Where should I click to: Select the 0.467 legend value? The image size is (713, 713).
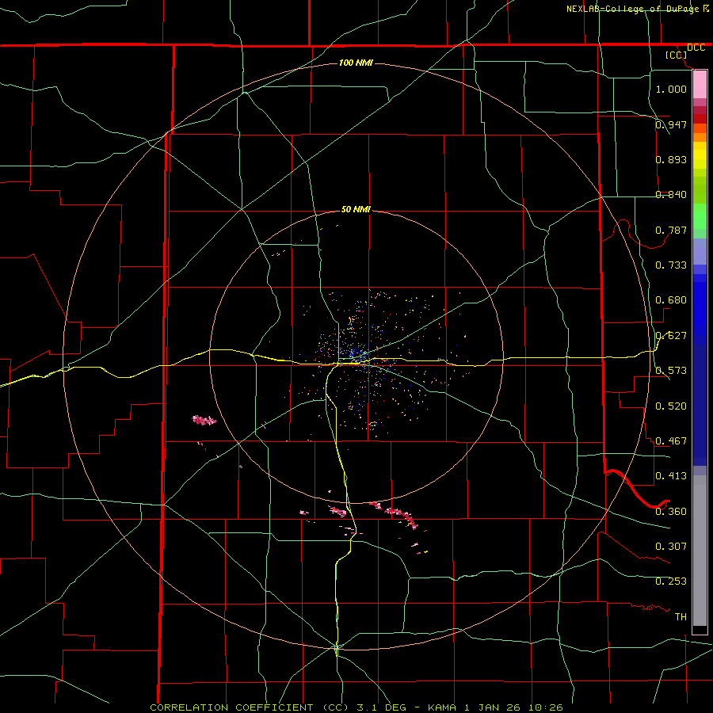point(671,441)
